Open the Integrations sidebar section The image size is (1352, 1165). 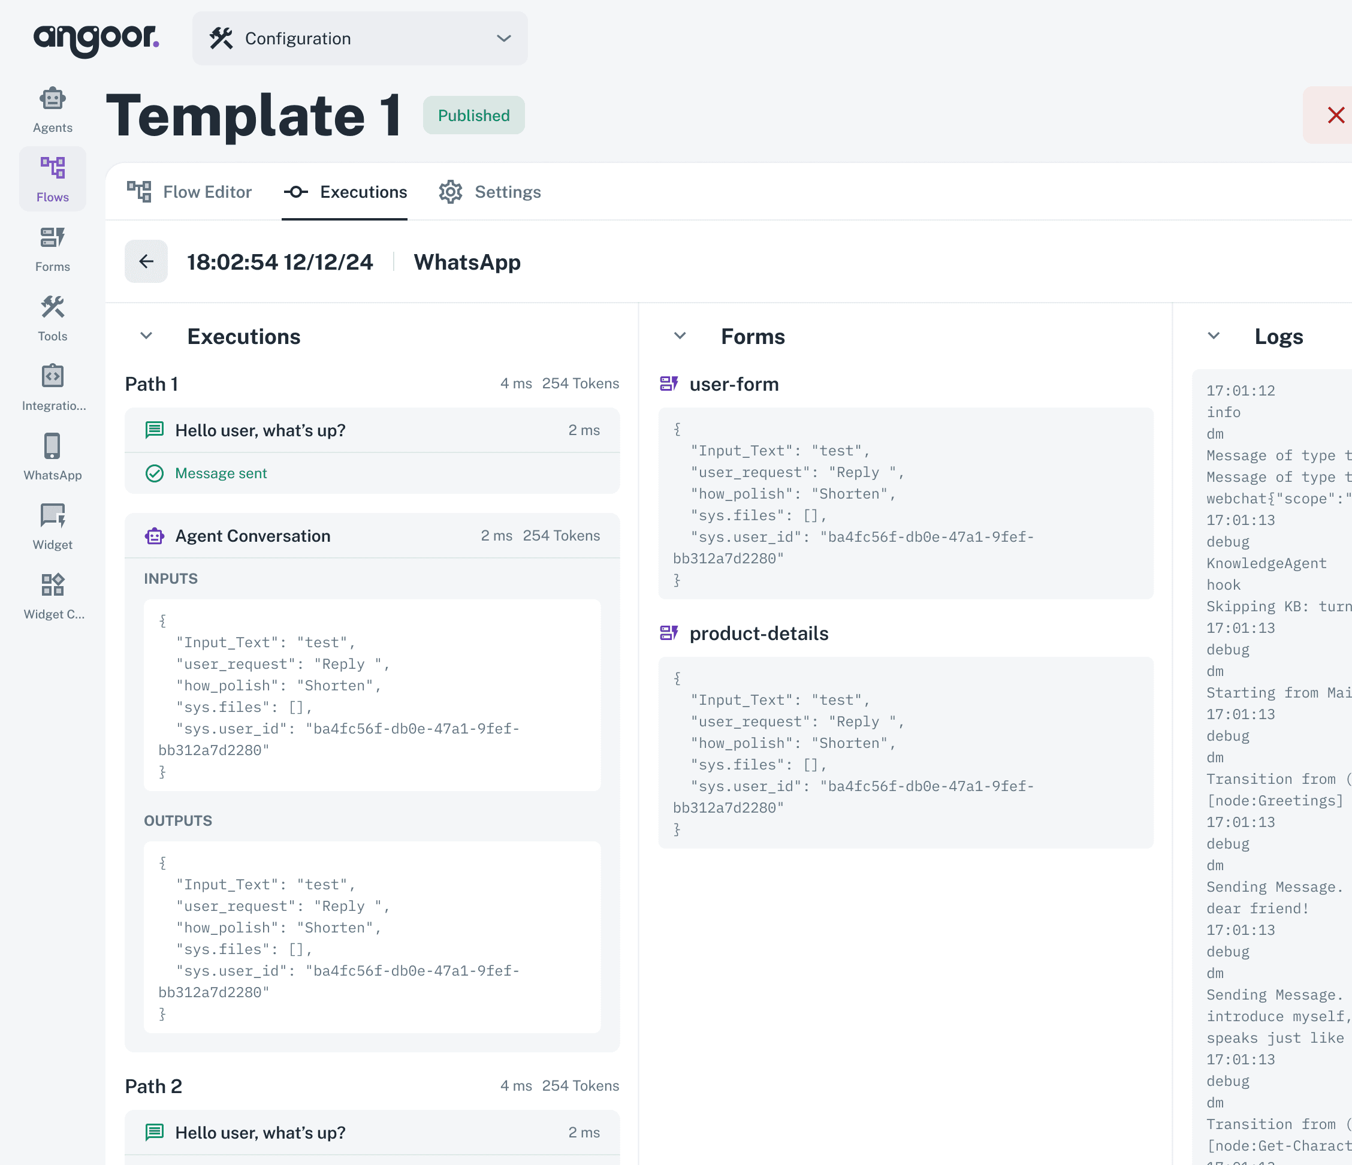[x=52, y=385]
